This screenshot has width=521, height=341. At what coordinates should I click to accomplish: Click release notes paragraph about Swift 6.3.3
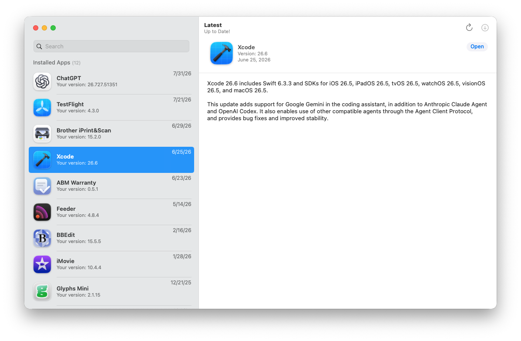[x=346, y=87]
